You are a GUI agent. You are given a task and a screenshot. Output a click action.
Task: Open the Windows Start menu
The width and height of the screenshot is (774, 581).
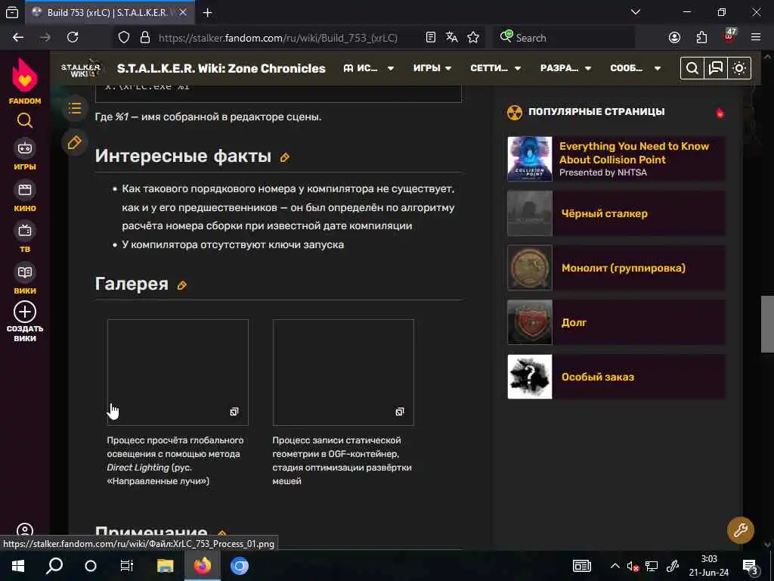18,566
